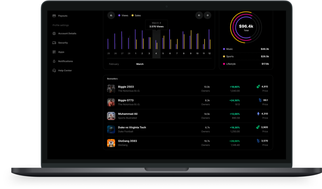This screenshot has width=322, height=189.
Task: Click the Bestsellers heading
Action: tap(112, 79)
